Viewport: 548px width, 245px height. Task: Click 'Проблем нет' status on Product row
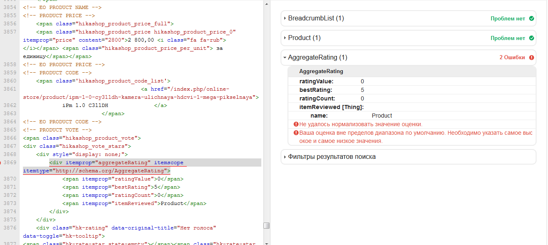507,38
